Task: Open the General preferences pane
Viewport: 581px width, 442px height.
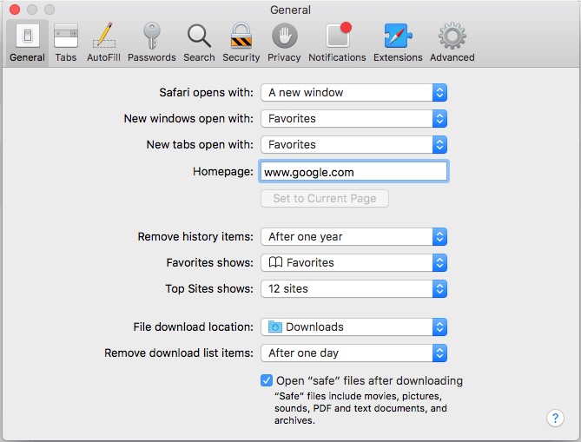Action: 28,43
